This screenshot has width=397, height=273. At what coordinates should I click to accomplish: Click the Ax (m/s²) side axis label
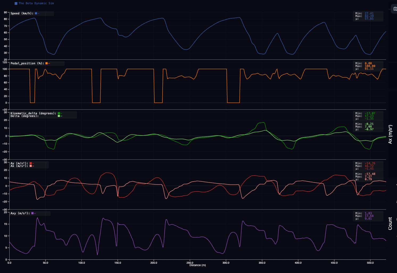390,134
